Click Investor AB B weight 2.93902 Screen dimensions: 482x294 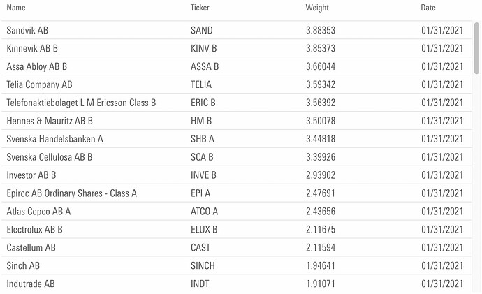coord(321,175)
